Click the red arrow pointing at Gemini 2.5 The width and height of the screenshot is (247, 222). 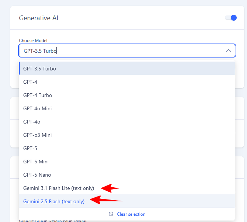(106, 200)
